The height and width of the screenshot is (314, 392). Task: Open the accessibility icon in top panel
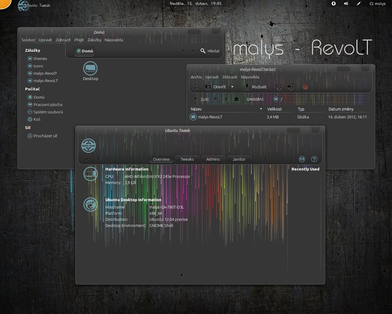pos(334,3)
